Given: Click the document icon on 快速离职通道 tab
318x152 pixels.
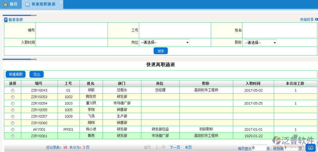Looking at the screenshot, I should [28, 4].
